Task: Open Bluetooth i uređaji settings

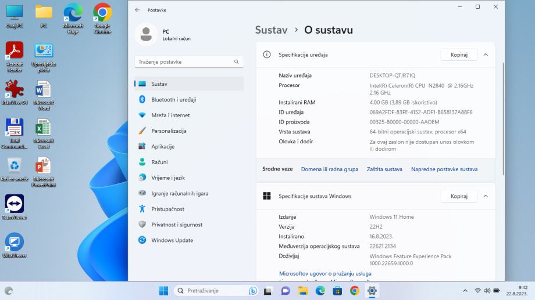Action: 173,100
